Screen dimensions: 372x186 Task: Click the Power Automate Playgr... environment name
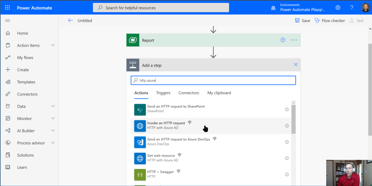click(x=303, y=10)
